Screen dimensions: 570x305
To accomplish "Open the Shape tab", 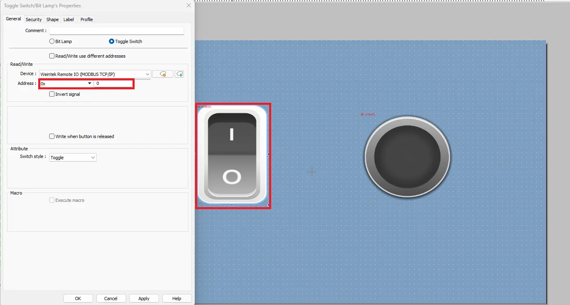I will 52,19.
